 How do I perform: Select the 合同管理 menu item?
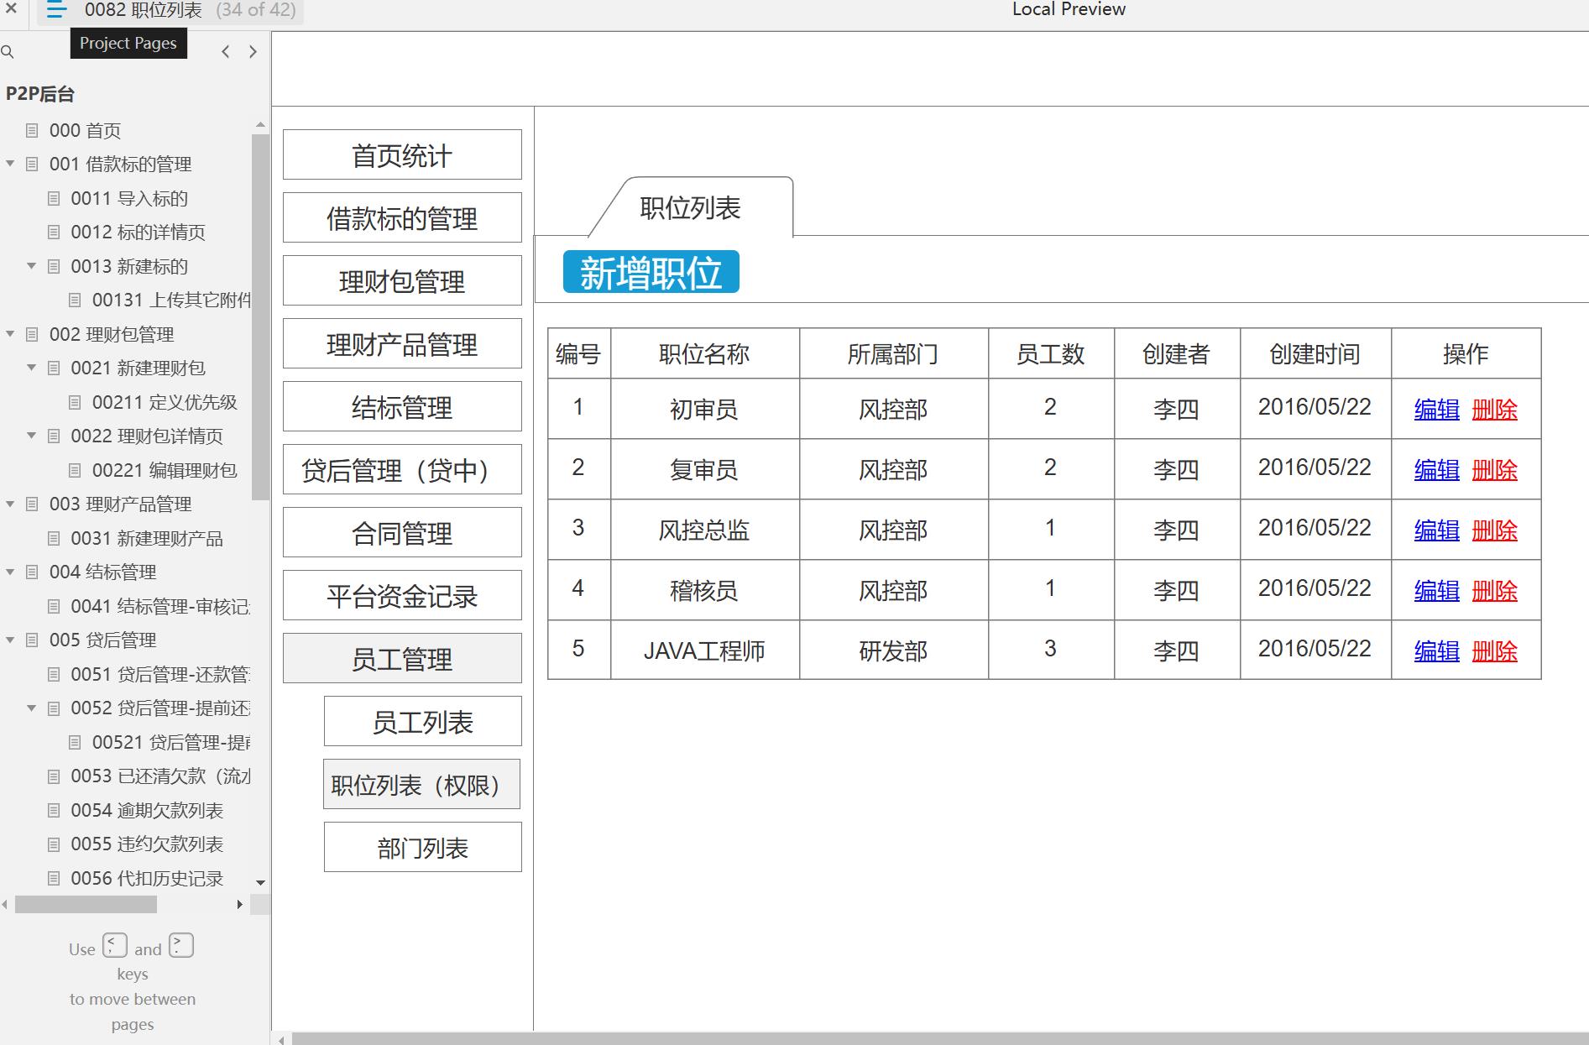(402, 532)
